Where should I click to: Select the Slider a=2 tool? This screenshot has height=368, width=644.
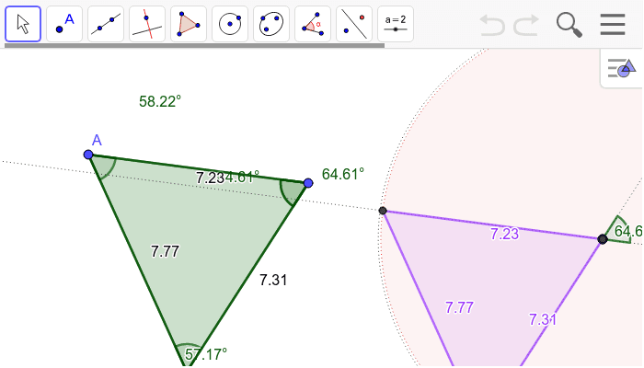point(396,24)
